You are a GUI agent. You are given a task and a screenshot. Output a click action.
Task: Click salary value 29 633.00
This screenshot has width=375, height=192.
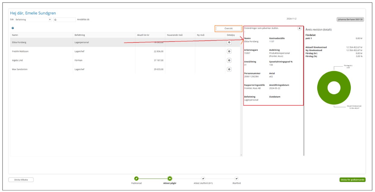pos(158,69)
